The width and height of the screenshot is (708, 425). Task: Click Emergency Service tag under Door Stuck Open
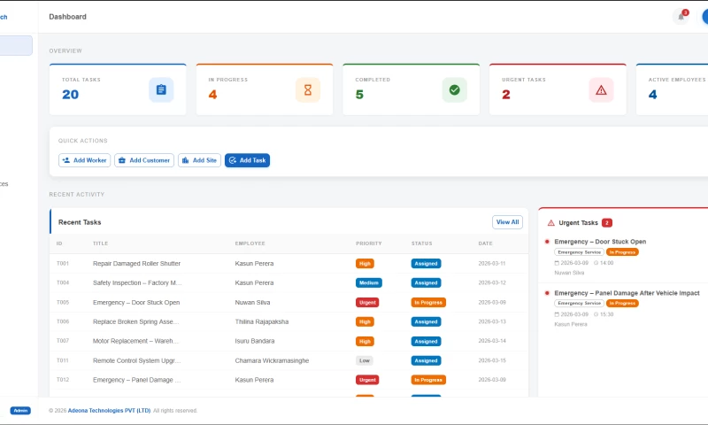coord(580,252)
